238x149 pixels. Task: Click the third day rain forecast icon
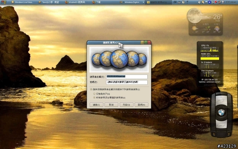tap(217, 28)
